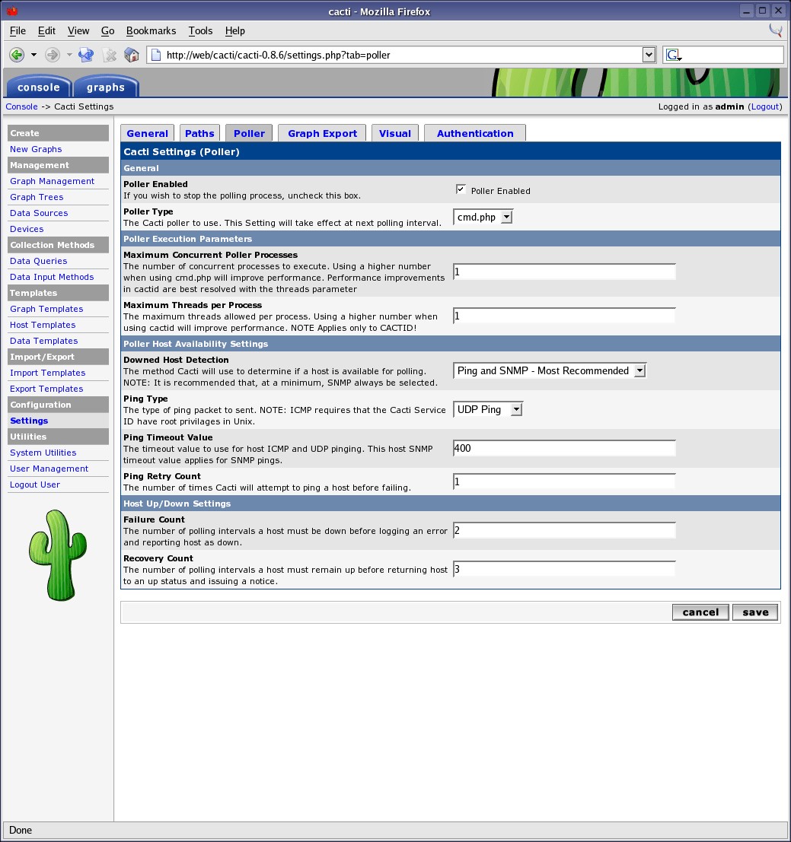
Task: Uncheck the Poller Enabled checkbox
Action: 461,189
